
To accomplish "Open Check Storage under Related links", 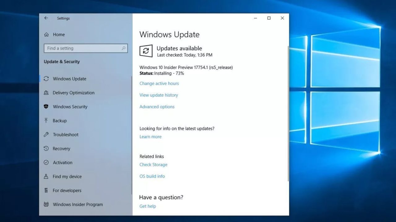I will point(153,164).
